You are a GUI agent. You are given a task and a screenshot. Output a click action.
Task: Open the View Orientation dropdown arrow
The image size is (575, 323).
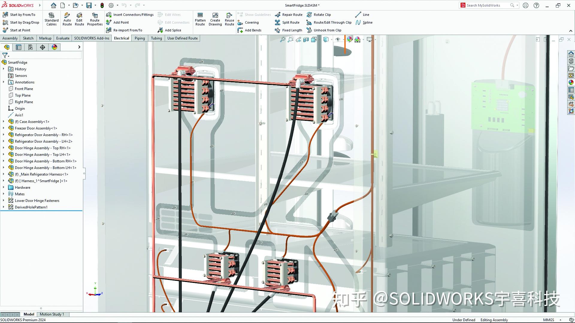click(331, 39)
